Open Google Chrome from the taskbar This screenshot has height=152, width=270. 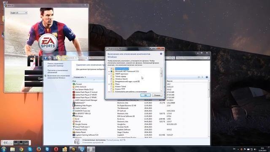click(21, 149)
